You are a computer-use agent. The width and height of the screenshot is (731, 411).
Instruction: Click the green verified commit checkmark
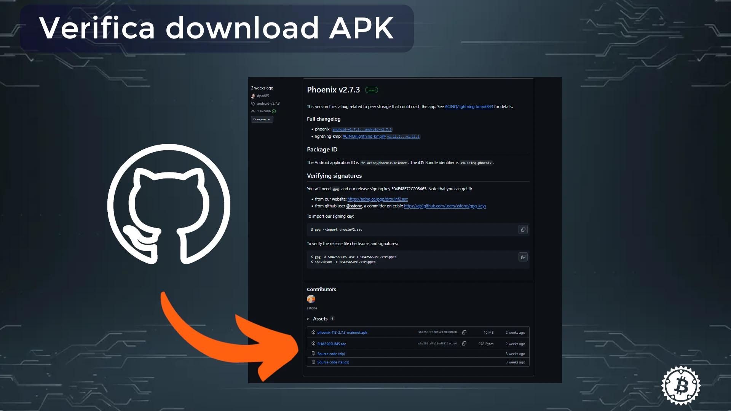click(274, 111)
